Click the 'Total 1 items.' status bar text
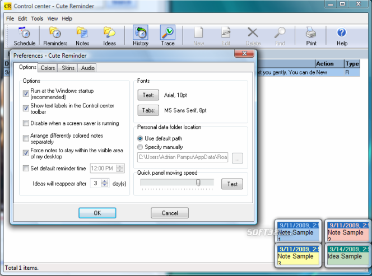Viewport: 372px width, 276px height. point(22,268)
